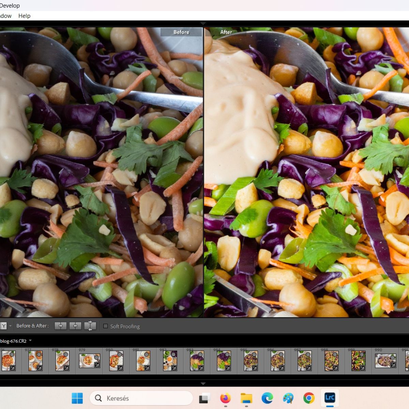Select filmstrip thumbnail 989

[359, 361]
